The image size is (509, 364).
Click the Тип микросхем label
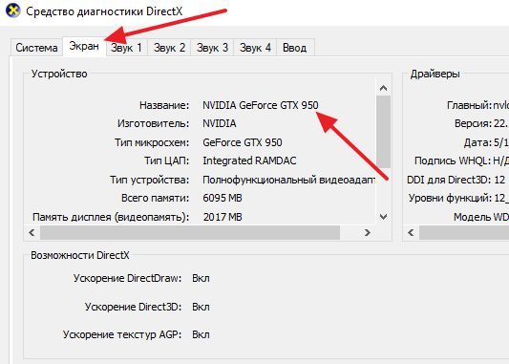152,142
